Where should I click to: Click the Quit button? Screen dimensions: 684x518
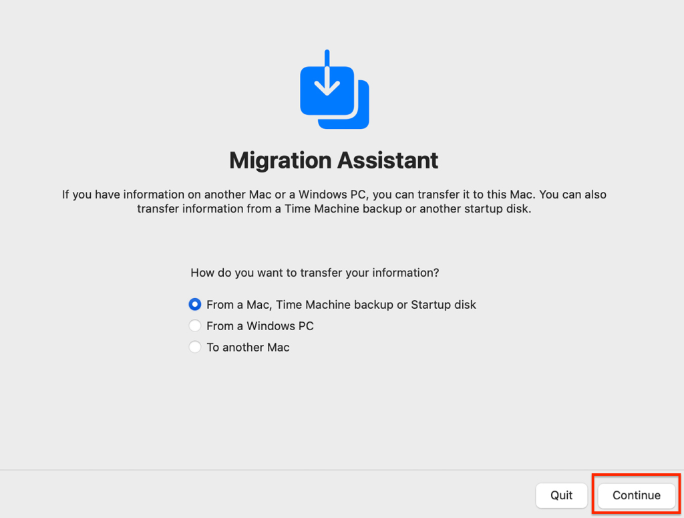click(x=561, y=495)
